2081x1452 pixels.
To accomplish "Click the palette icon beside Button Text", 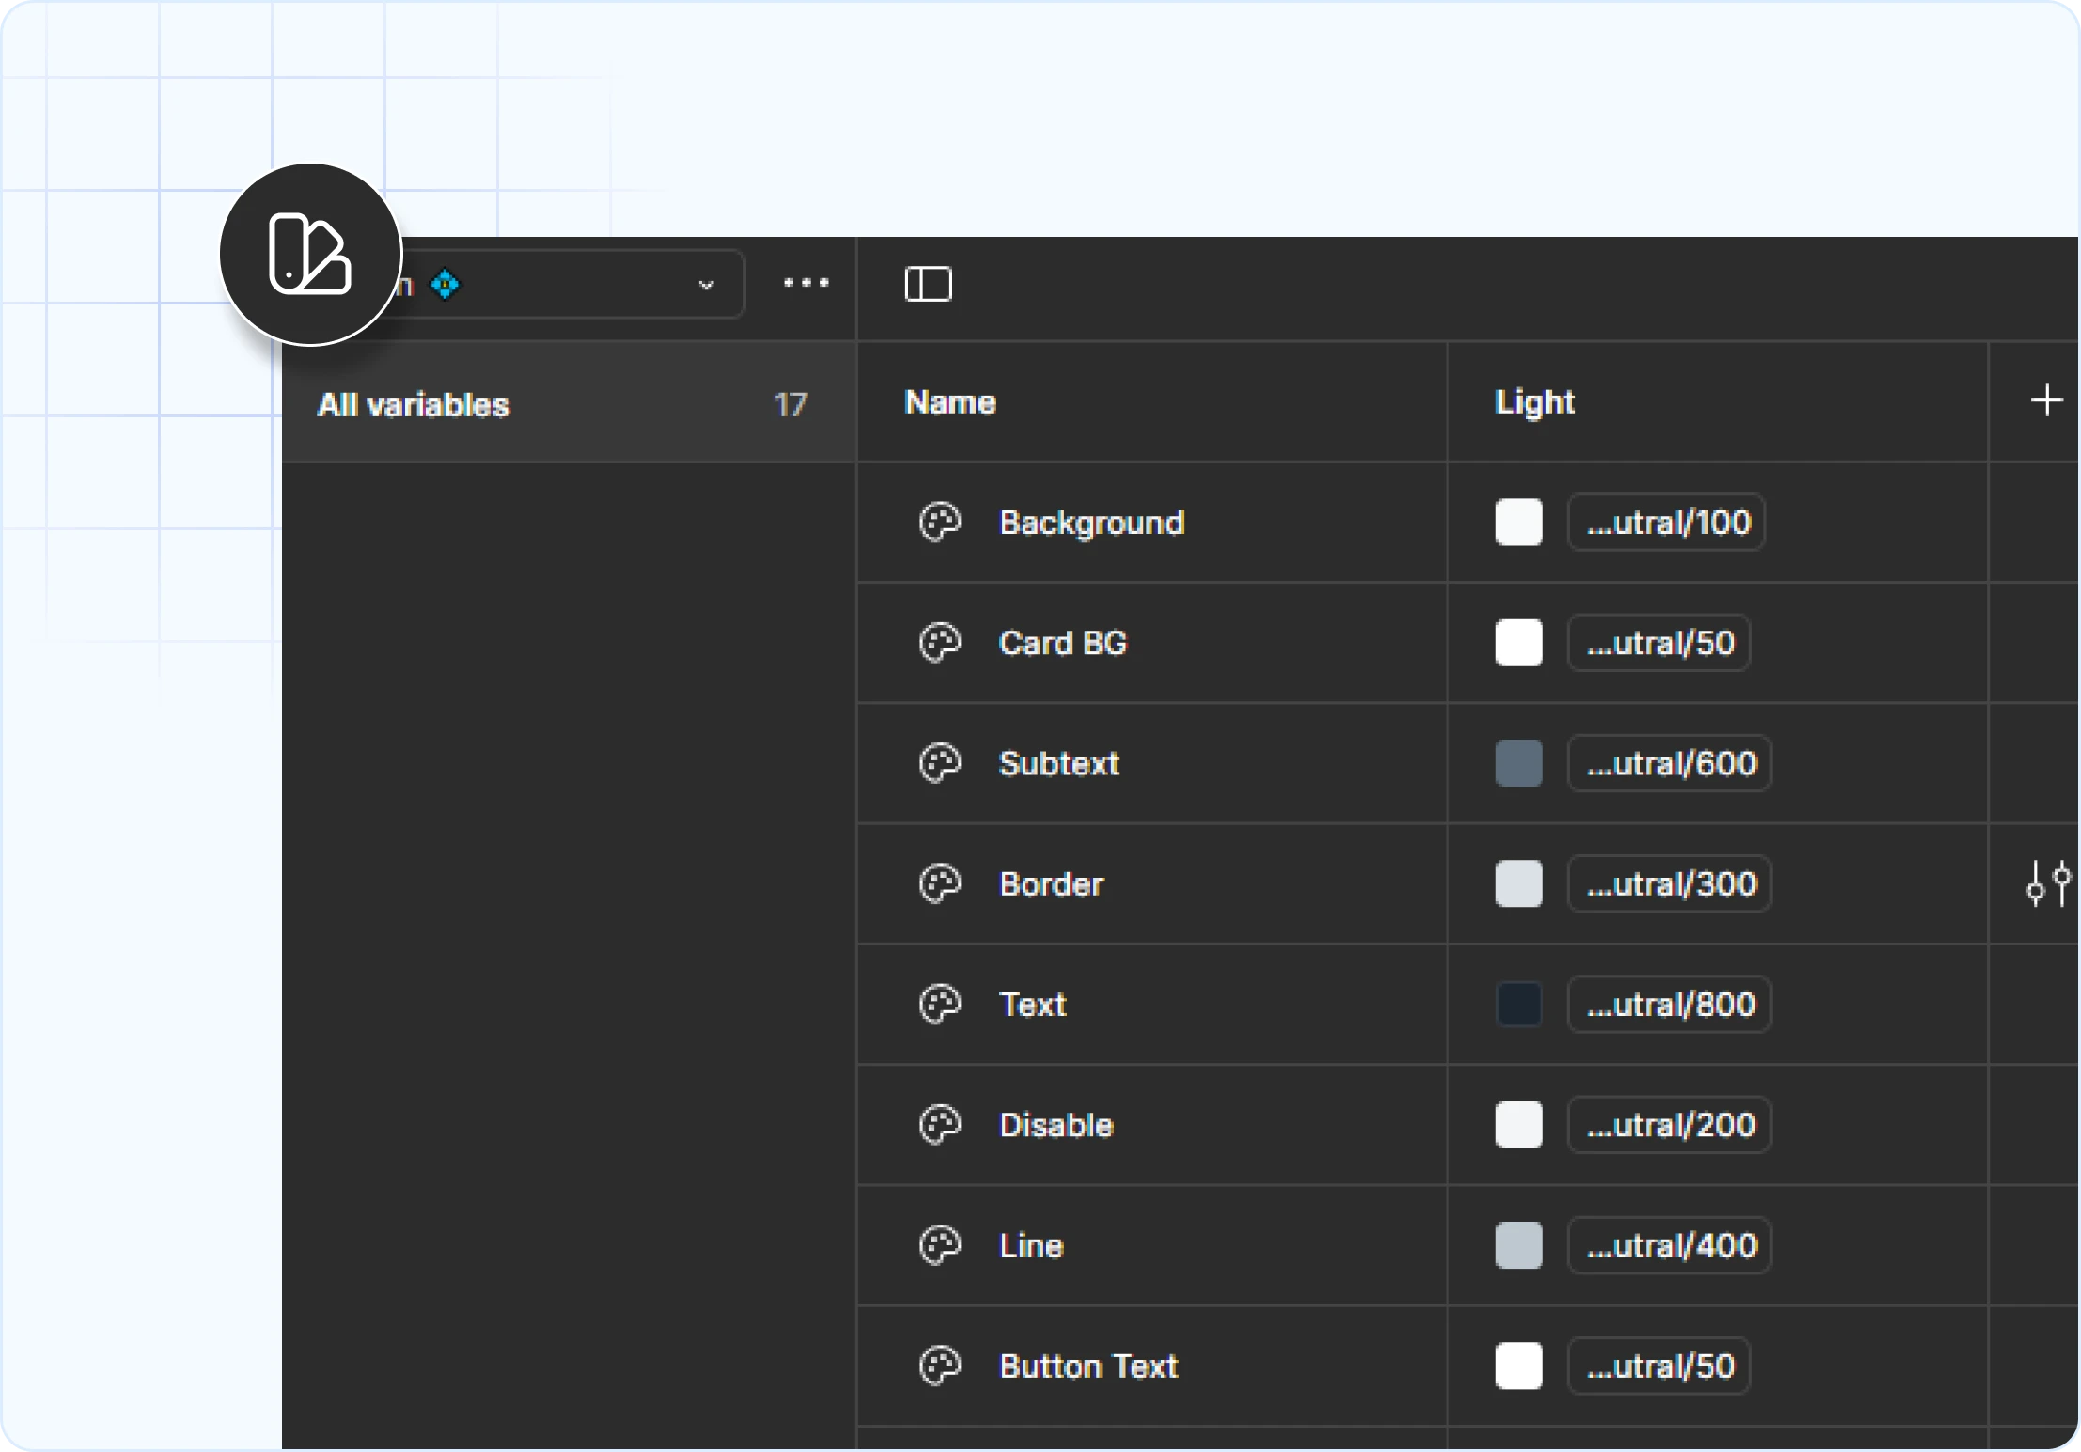I will [939, 1366].
